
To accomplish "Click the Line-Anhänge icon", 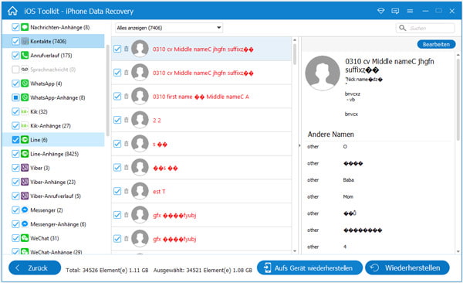I will (25, 154).
